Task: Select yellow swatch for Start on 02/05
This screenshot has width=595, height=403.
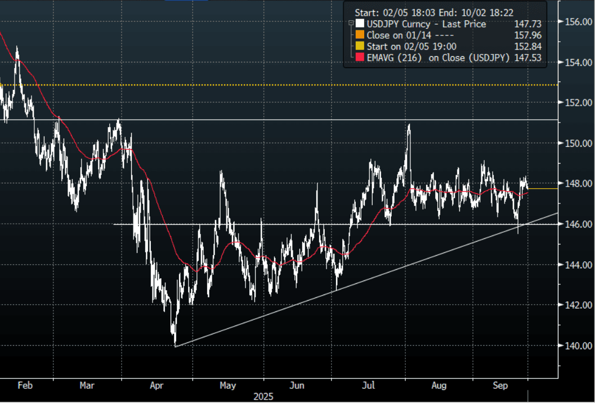Action: pyautogui.click(x=360, y=46)
